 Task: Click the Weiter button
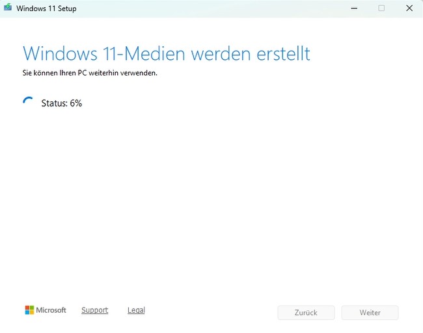click(x=370, y=312)
